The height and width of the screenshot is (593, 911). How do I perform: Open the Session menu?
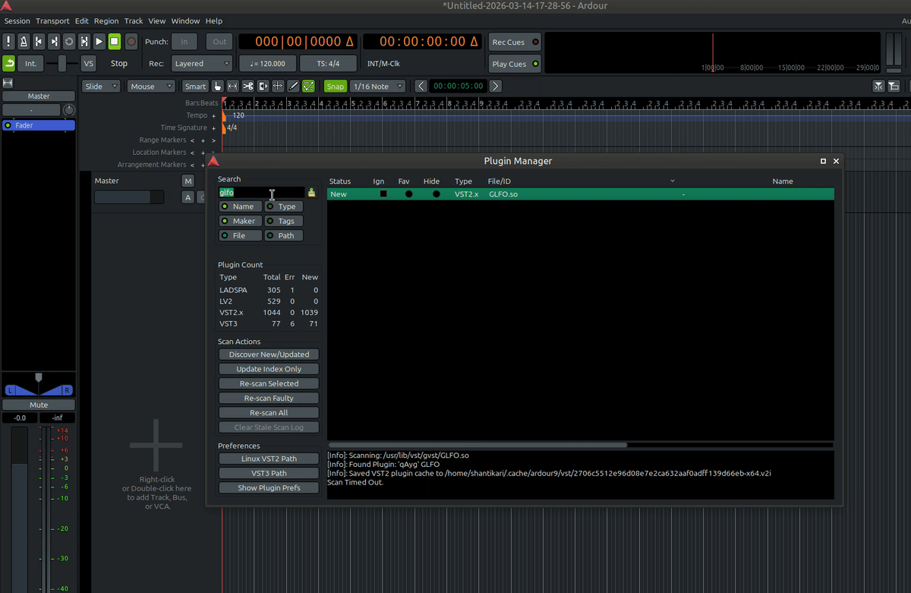[17, 21]
